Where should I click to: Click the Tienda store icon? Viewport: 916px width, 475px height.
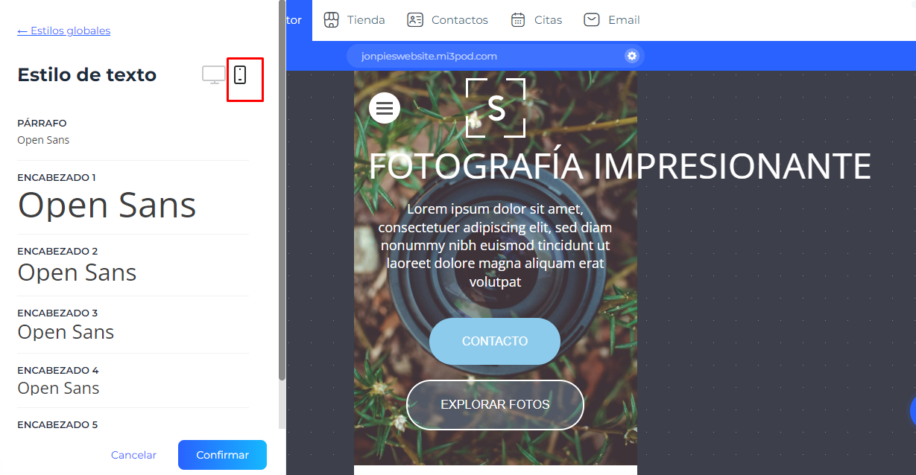coord(332,20)
